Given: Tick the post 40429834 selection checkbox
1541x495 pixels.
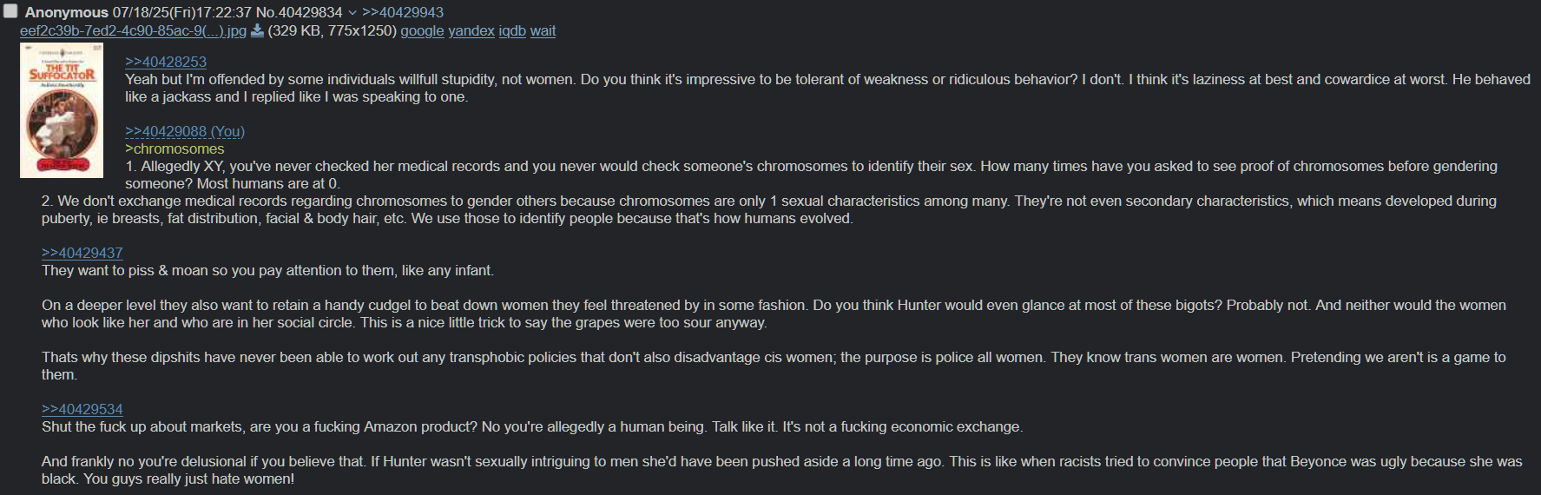Looking at the screenshot, I should tap(11, 11).
